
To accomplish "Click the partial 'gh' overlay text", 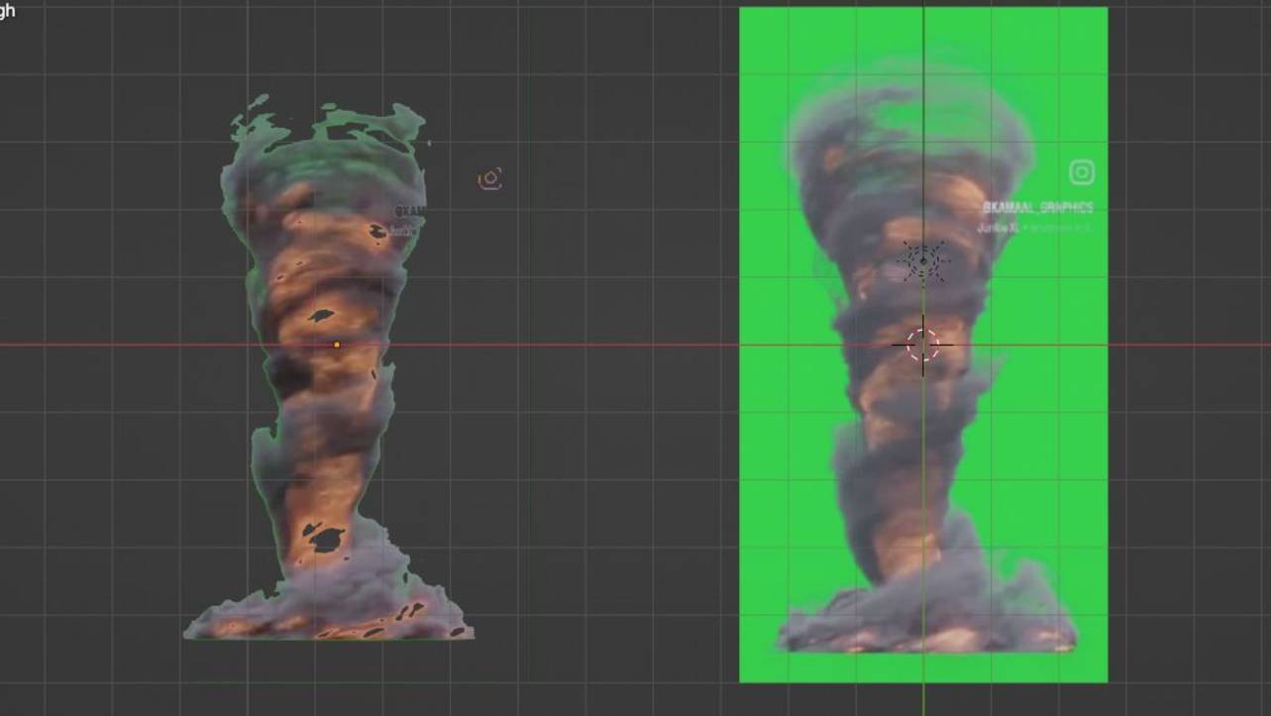I will pyautogui.click(x=8, y=11).
